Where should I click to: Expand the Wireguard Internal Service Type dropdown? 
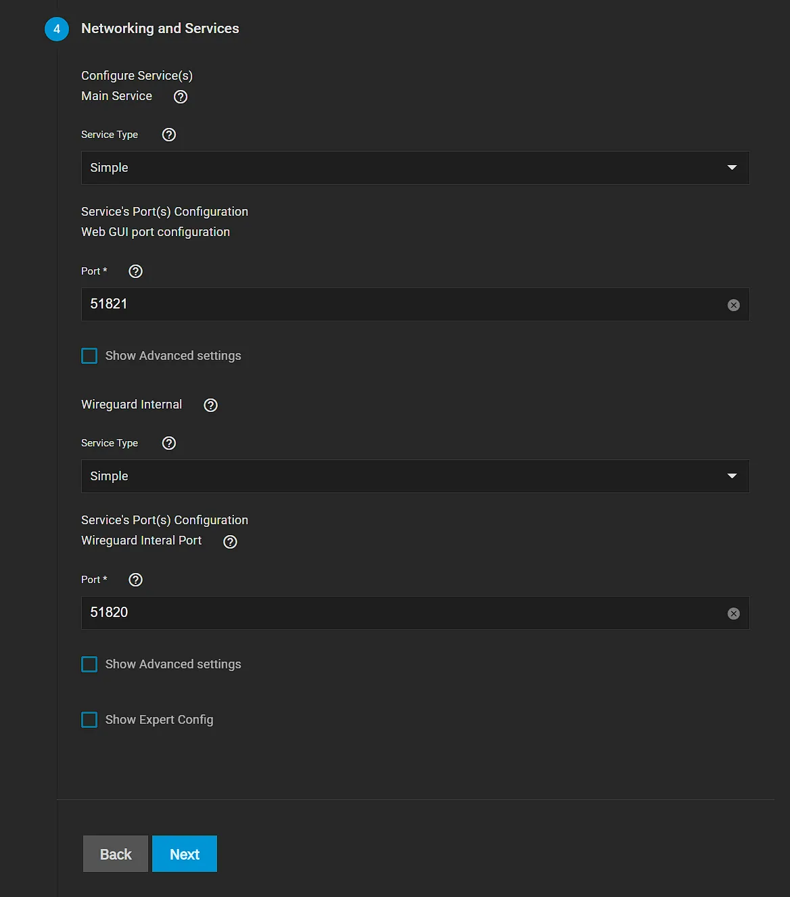point(415,476)
